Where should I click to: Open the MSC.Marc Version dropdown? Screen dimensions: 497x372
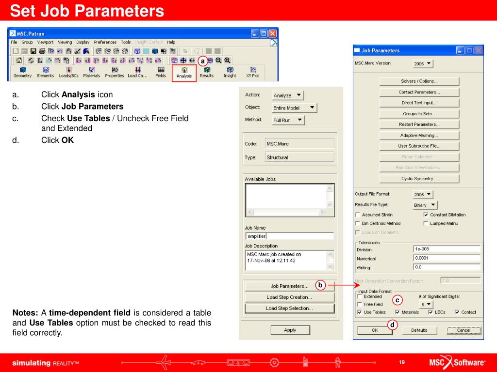pyautogui.click(x=423, y=63)
